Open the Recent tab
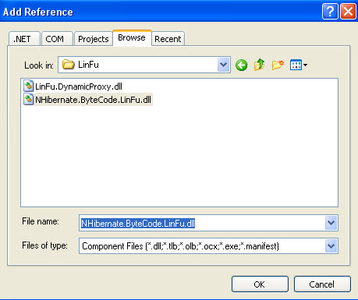 [x=168, y=39]
